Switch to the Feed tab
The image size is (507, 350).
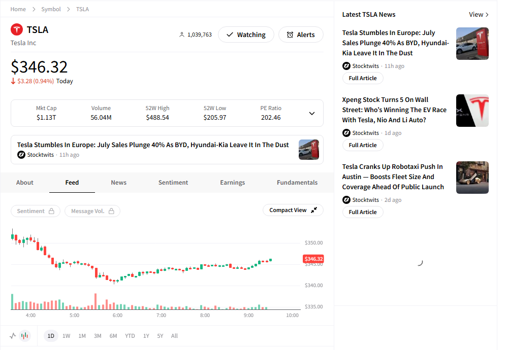point(72,183)
